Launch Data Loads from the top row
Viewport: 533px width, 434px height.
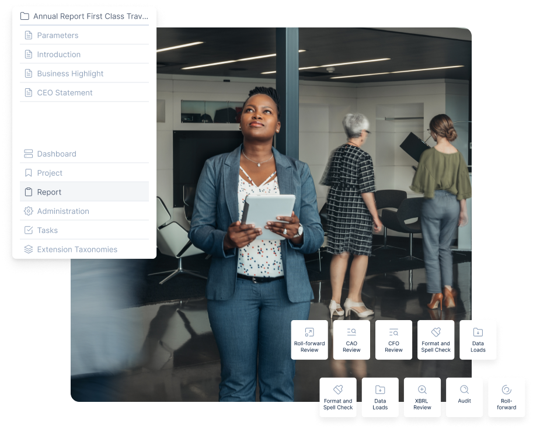pos(478,339)
